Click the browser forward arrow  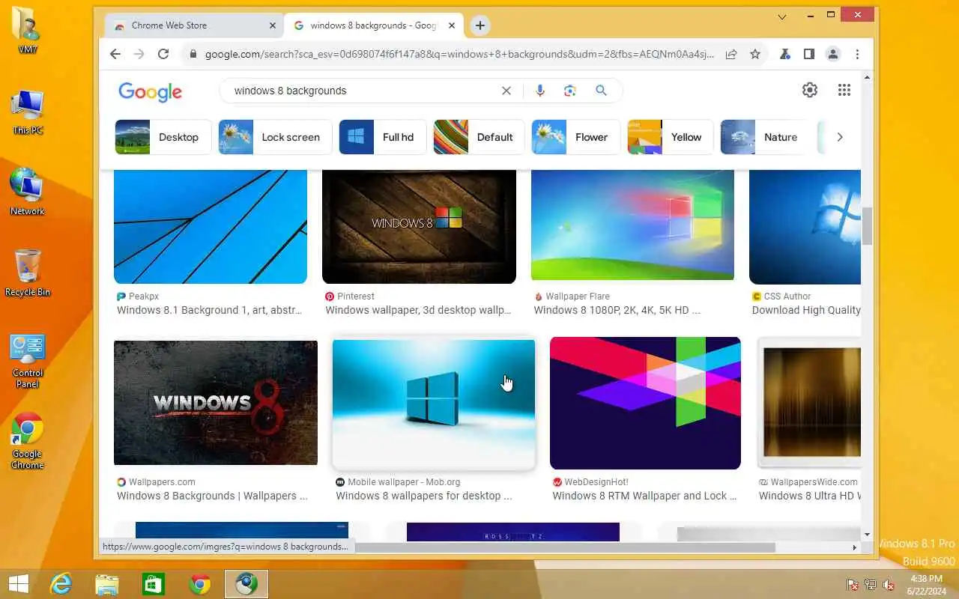139,54
